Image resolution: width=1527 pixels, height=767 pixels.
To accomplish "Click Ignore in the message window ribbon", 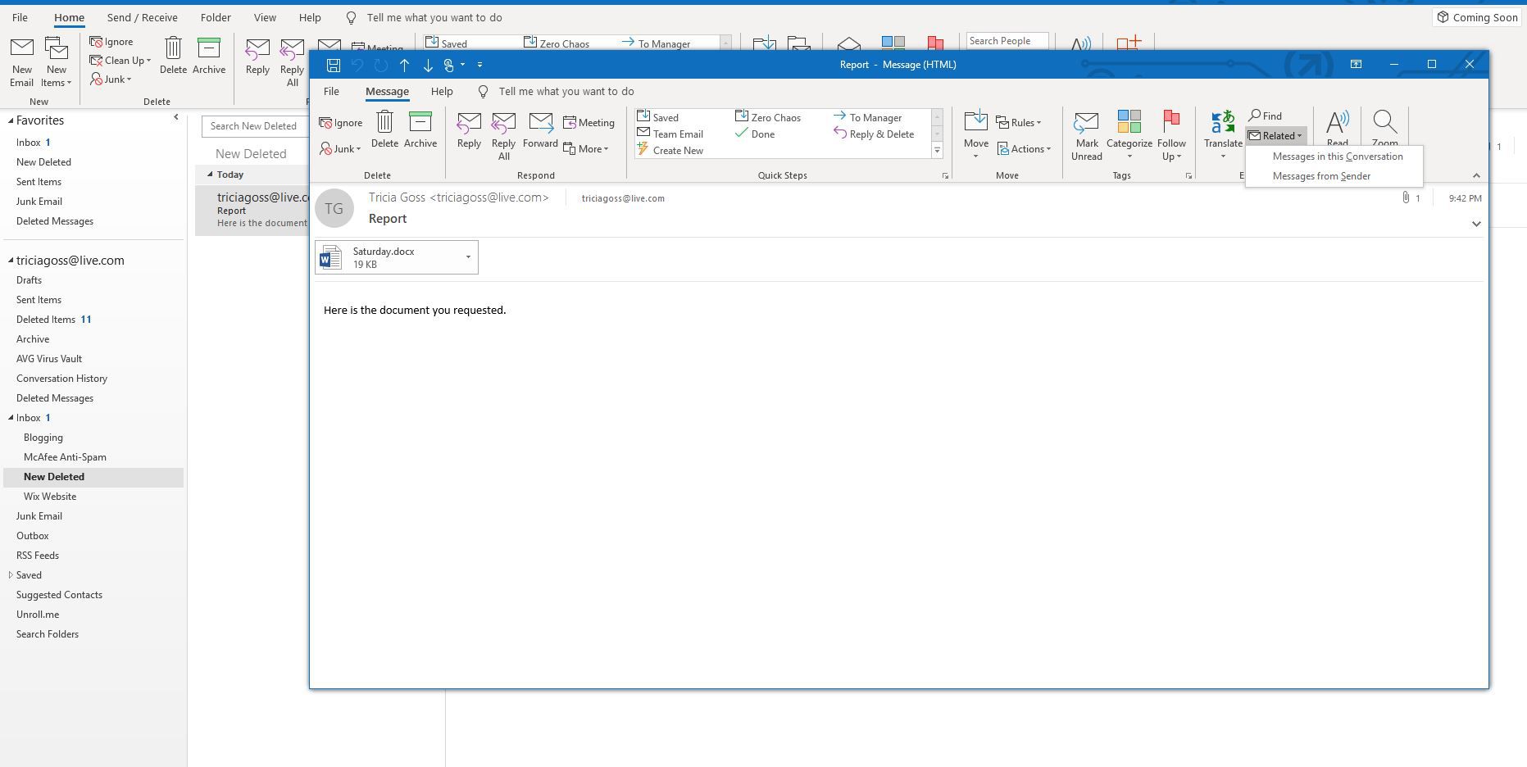I will [x=341, y=123].
